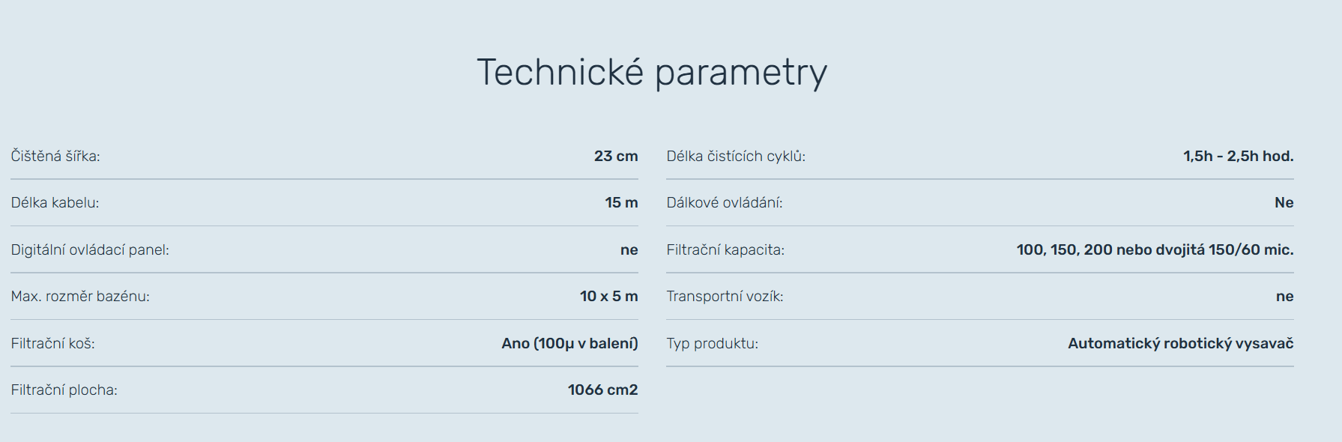The height and width of the screenshot is (442, 1342).
Task: Click the Ano (100µ v balení) value
Action: tap(569, 343)
